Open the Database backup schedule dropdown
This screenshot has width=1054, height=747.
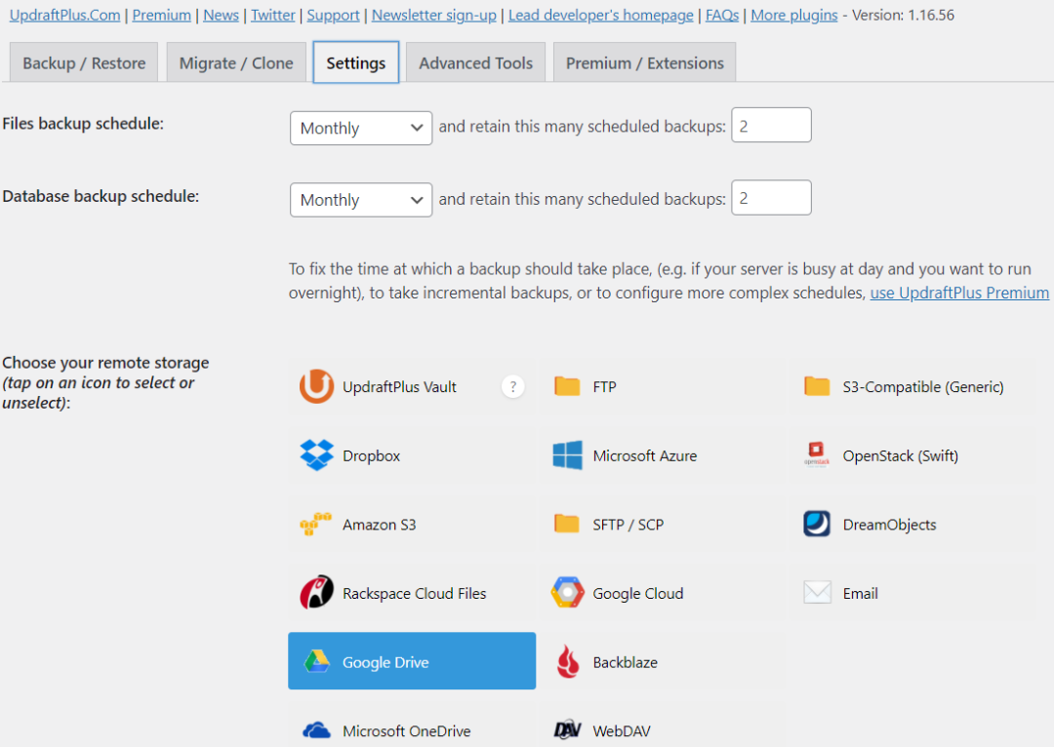tap(361, 200)
